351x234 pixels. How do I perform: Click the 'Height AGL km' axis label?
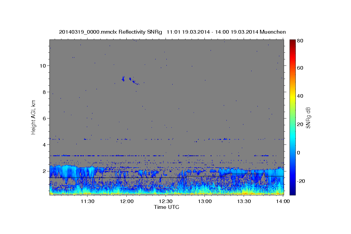(34, 117)
